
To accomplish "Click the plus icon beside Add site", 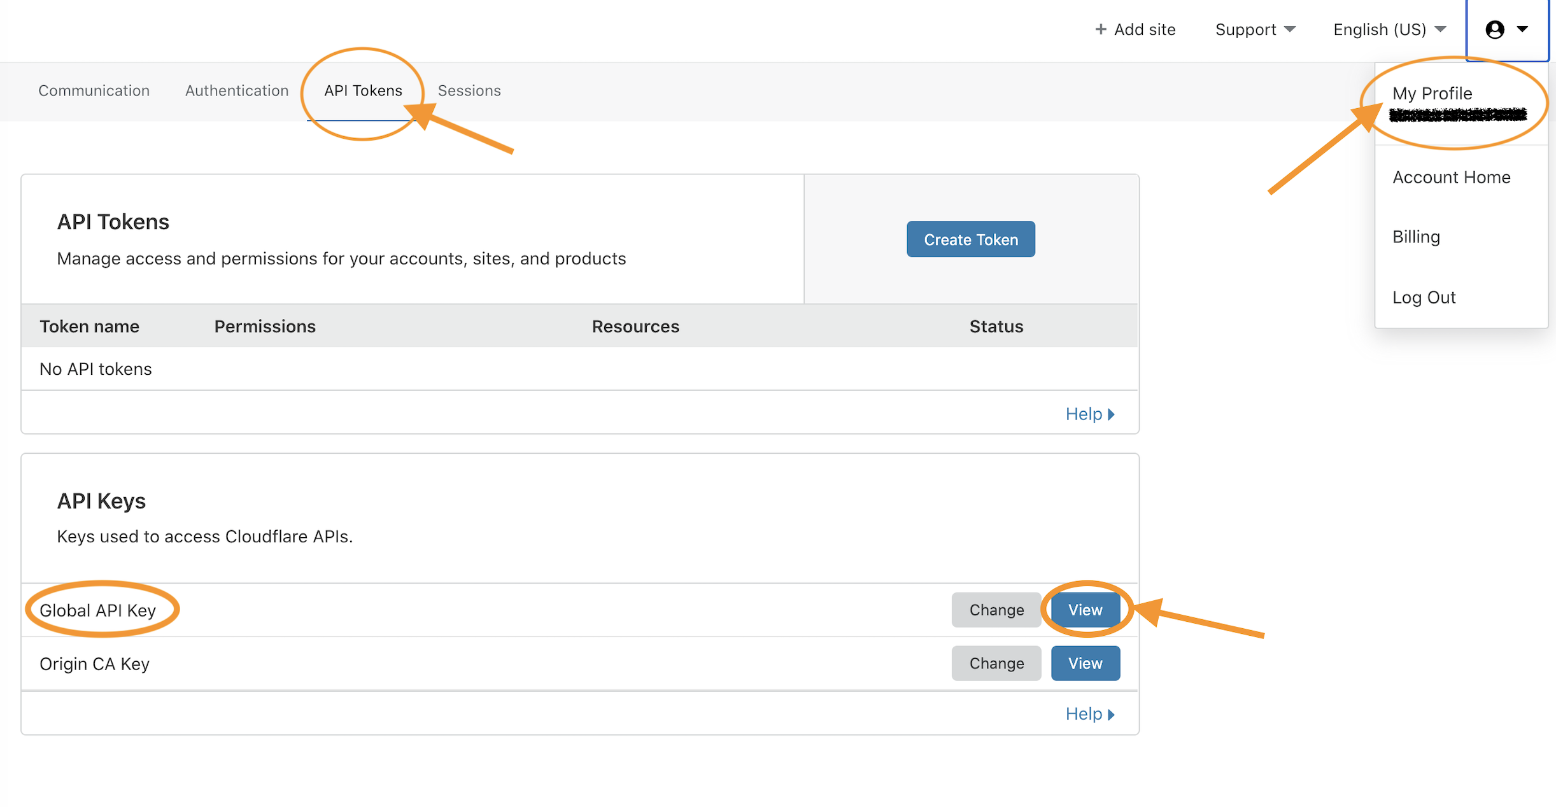I will click(x=1101, y=29).
